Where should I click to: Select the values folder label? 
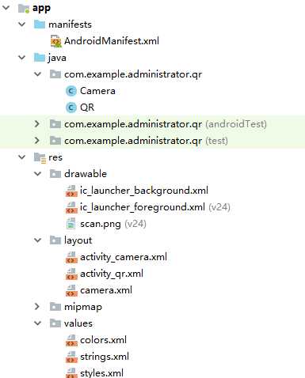point(78,323)
